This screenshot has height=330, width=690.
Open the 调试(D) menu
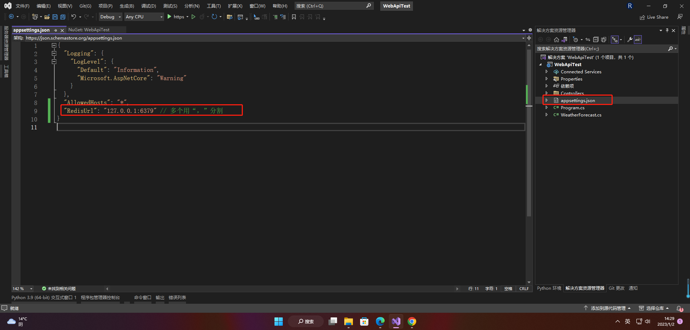click(149, 6)
